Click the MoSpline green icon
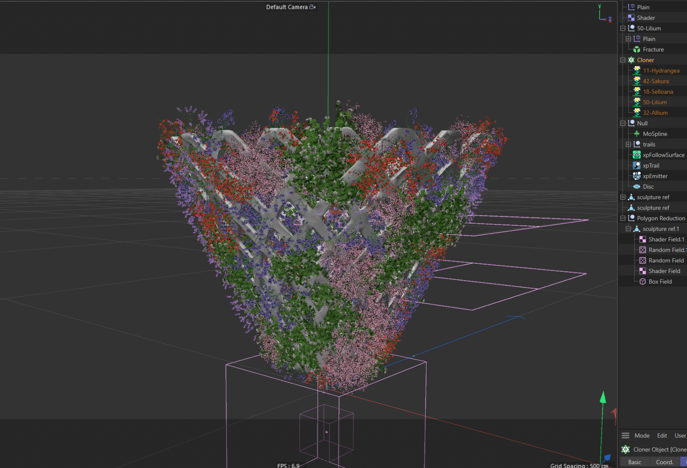The height and width of the screenshot is (468, 687). [637, 134]
